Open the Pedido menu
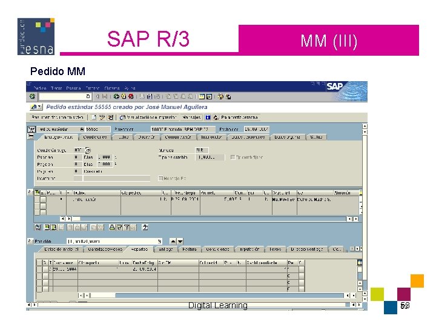436x327 pixels. 40,88
